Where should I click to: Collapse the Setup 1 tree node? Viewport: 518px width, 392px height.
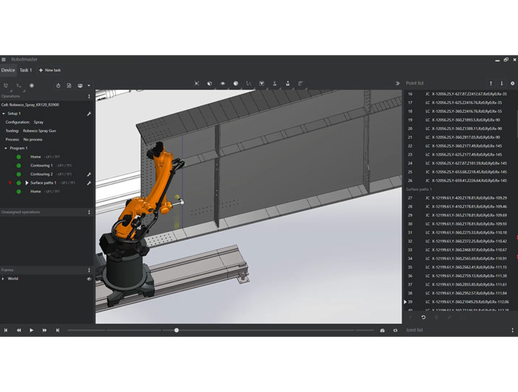[x=4, y=114]
